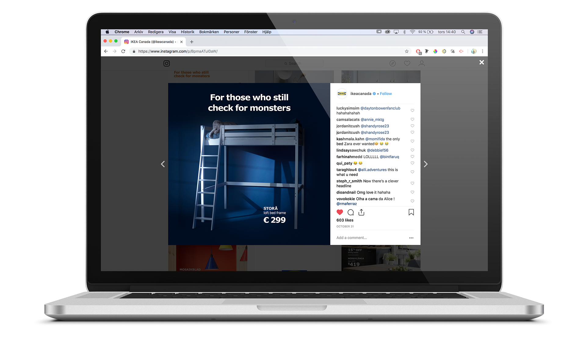The height and width of the screenshot is (337, 586).
Task: Like camsalacats's comment
Action: (x=412, y=119)
